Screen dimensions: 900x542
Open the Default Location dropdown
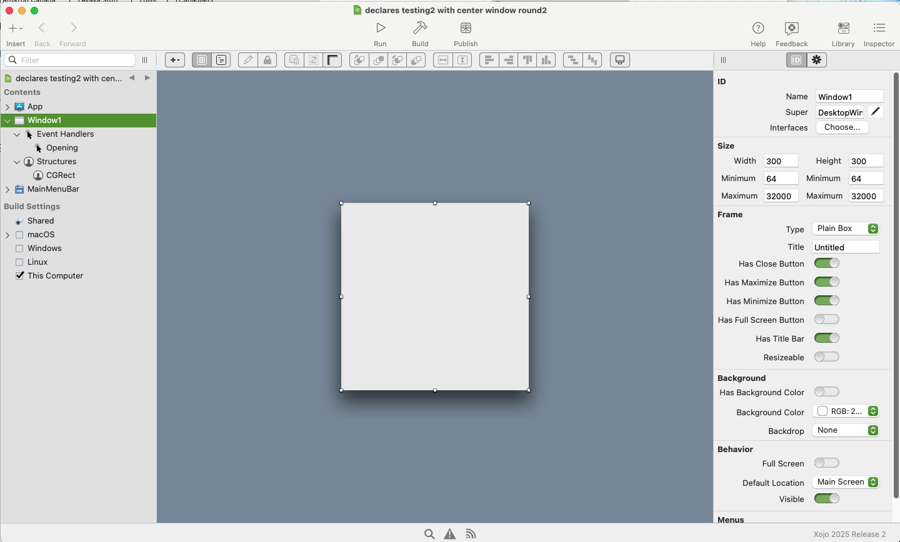(846, 482)
